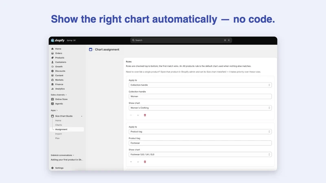
Task: Click the Spring '26 edition badge
Action: click(x=71, y=40)
